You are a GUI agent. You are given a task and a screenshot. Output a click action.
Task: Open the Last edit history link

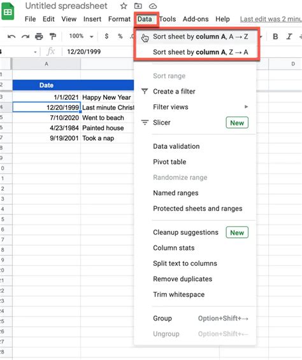[271, 19]
